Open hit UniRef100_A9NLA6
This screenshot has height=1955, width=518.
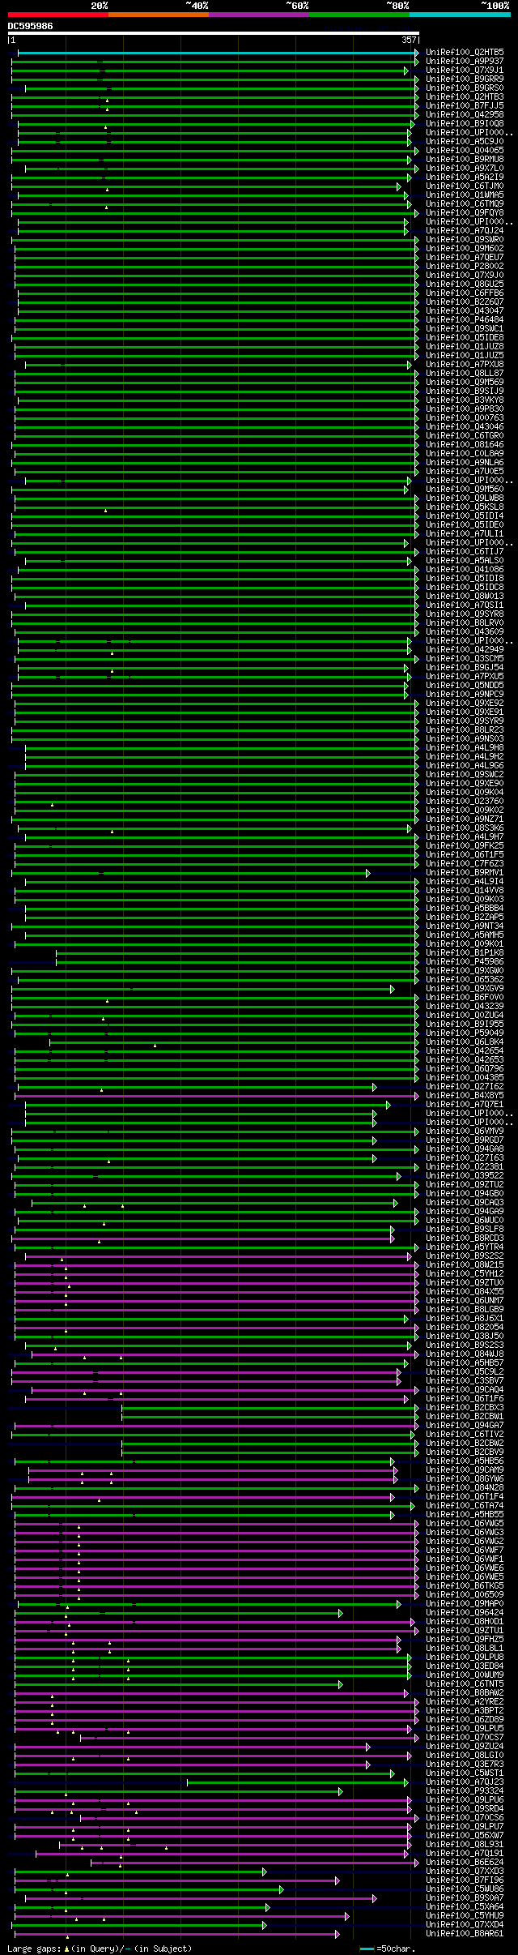coord(465,463)
